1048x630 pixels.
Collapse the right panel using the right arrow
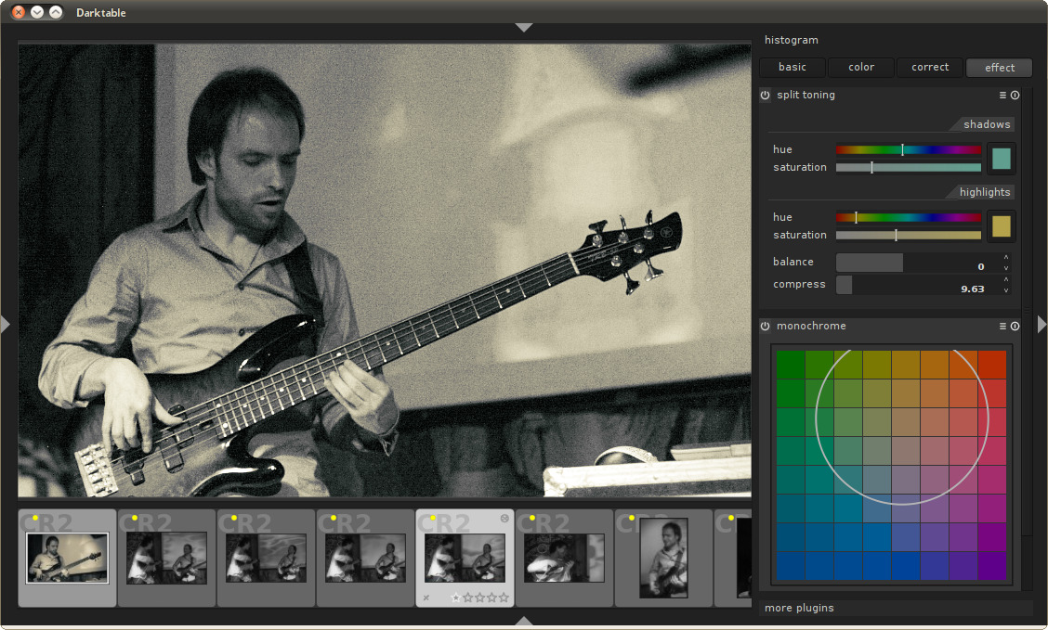click(x=1041, y=325)
